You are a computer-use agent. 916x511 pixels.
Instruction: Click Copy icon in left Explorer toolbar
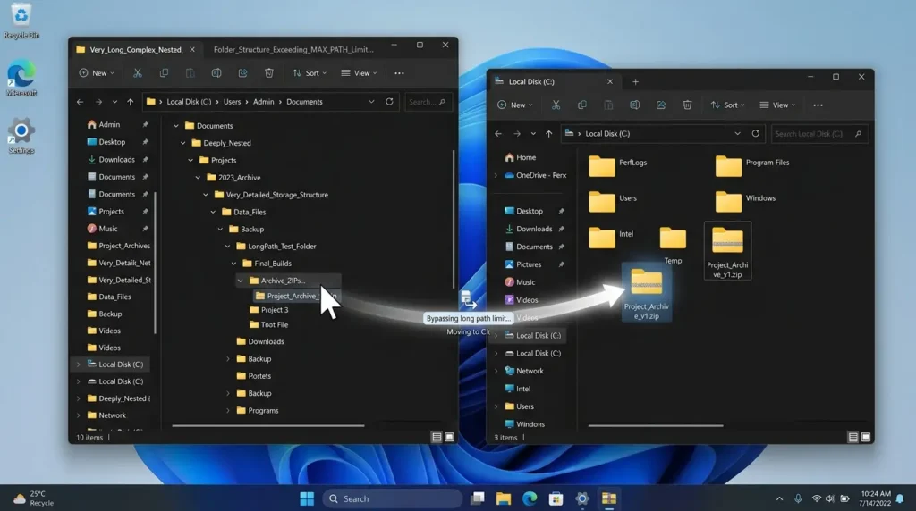click(x=165, y=73)
